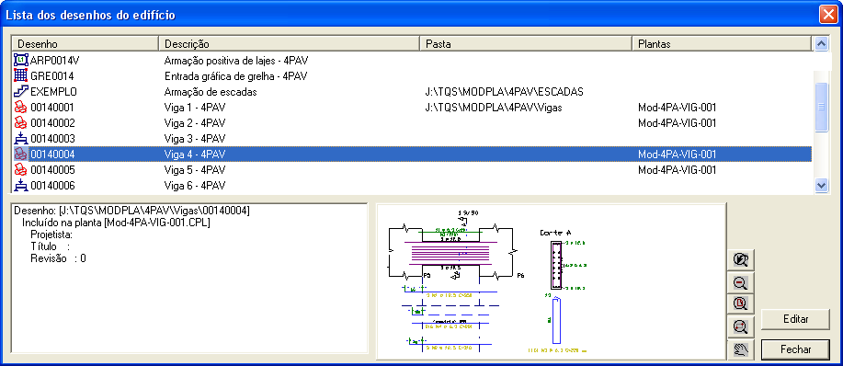Viewport: 843px width, 366px height.
Task: Click the zoom out magnifier icon
Action: 741,282
